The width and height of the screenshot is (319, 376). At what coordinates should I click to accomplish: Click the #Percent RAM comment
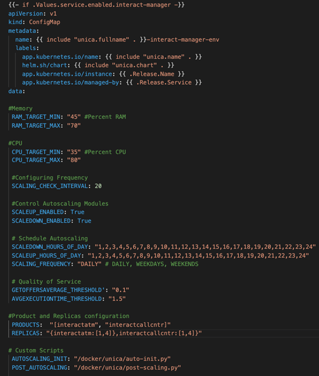click(105, 117)
